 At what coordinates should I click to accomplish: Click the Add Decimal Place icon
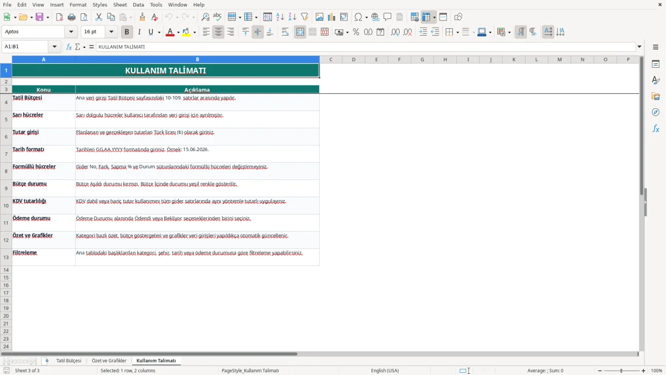click(395, 32)
